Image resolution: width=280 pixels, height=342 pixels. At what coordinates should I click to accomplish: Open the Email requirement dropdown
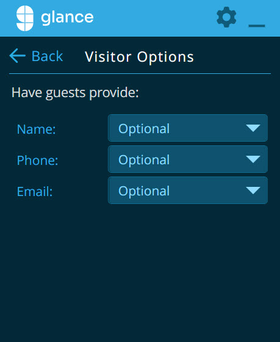[188, 191]
